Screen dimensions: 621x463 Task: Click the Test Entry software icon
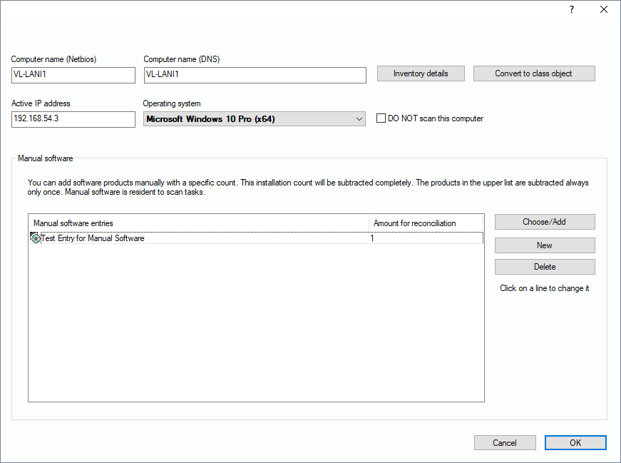(x=35, y=238)
